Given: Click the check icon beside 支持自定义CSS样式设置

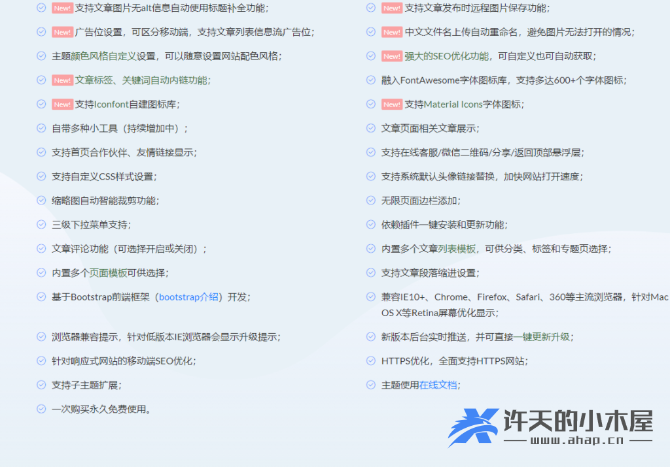Looking at the screenshot, I should [41, 176].
